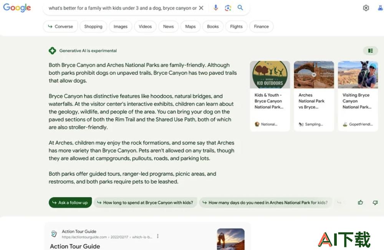This screenshot has width=384, height=250.
Task: Give thumbs up to the AI answer
Action: (x=360, y=202)
